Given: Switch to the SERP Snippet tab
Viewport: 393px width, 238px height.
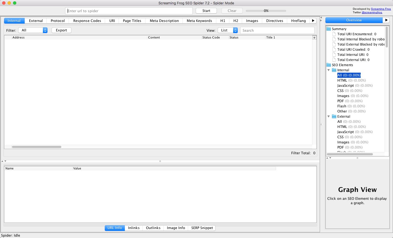Looking at the screenshot, I should pyautogui.click(x=202, y=228).
